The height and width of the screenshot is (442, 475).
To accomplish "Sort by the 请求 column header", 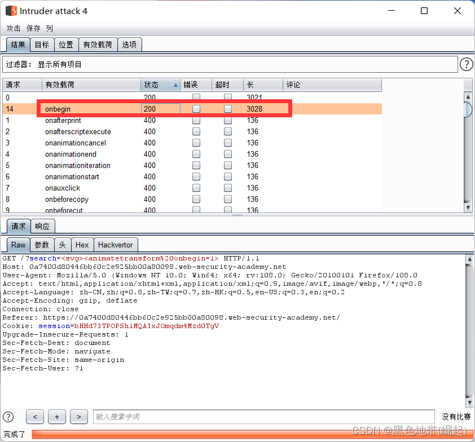I will (x=22, y=85).
